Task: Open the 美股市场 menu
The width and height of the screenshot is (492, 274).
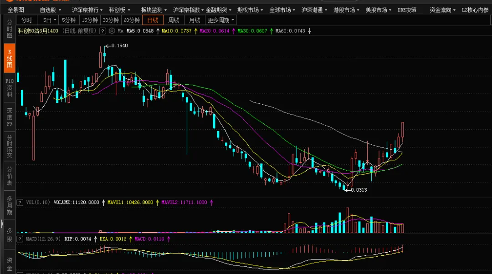Action: [379, 10]
